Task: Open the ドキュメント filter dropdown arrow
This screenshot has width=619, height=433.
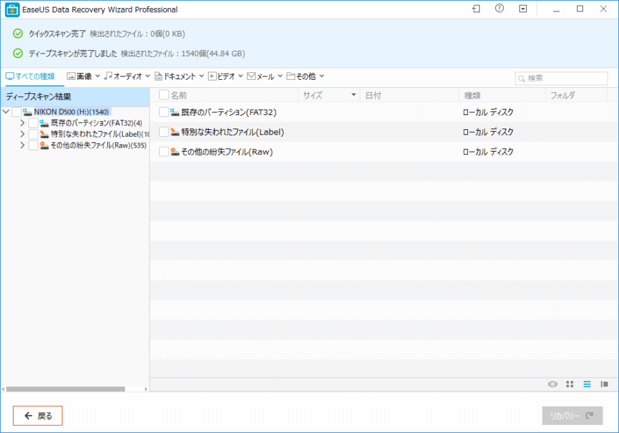Action: 201,76
